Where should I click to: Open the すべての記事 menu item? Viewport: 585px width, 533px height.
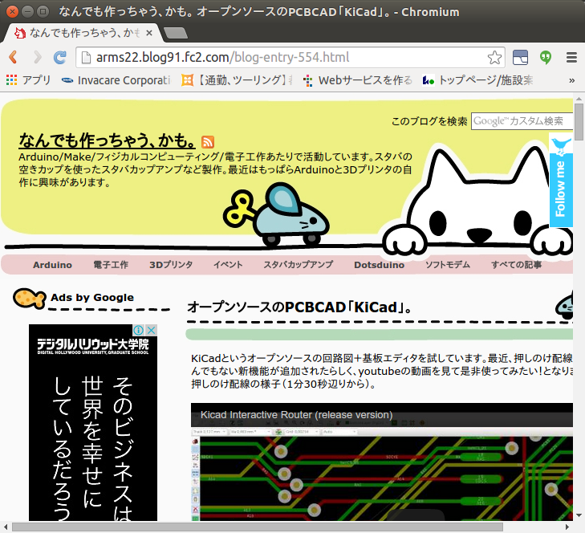(x=516, y=265)
